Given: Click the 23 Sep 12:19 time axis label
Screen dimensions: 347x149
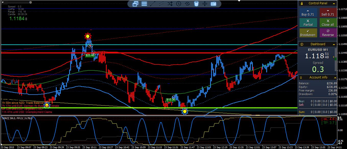Looking at the screenshot, I should tap(221, 147).
